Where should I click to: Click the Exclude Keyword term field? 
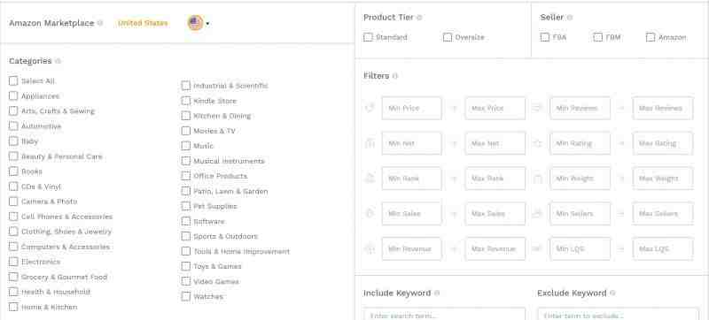pyautogui.click(x=618, y=314)
